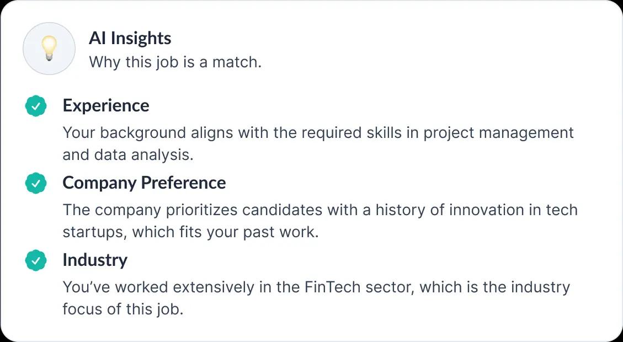This screenshot has width=623, height=342.
Task: Click the green checkmark beside Industry
Action: click(35, 260)
